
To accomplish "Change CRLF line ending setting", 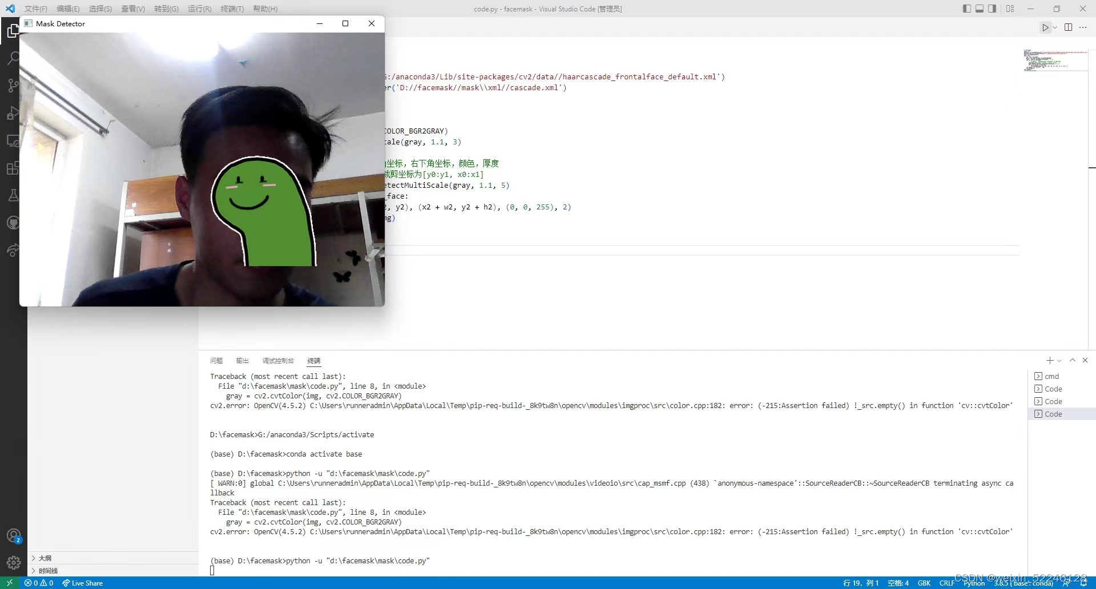I will (x=947, y=583).
